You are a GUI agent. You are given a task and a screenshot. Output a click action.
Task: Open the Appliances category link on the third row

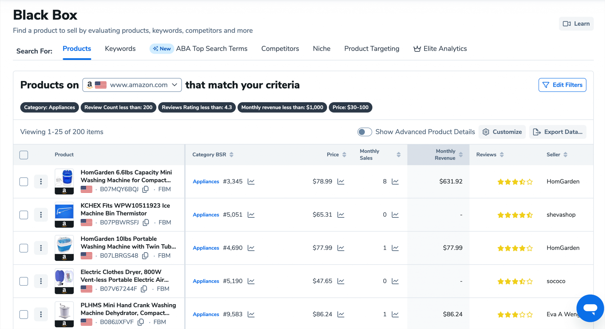point(206,248)
